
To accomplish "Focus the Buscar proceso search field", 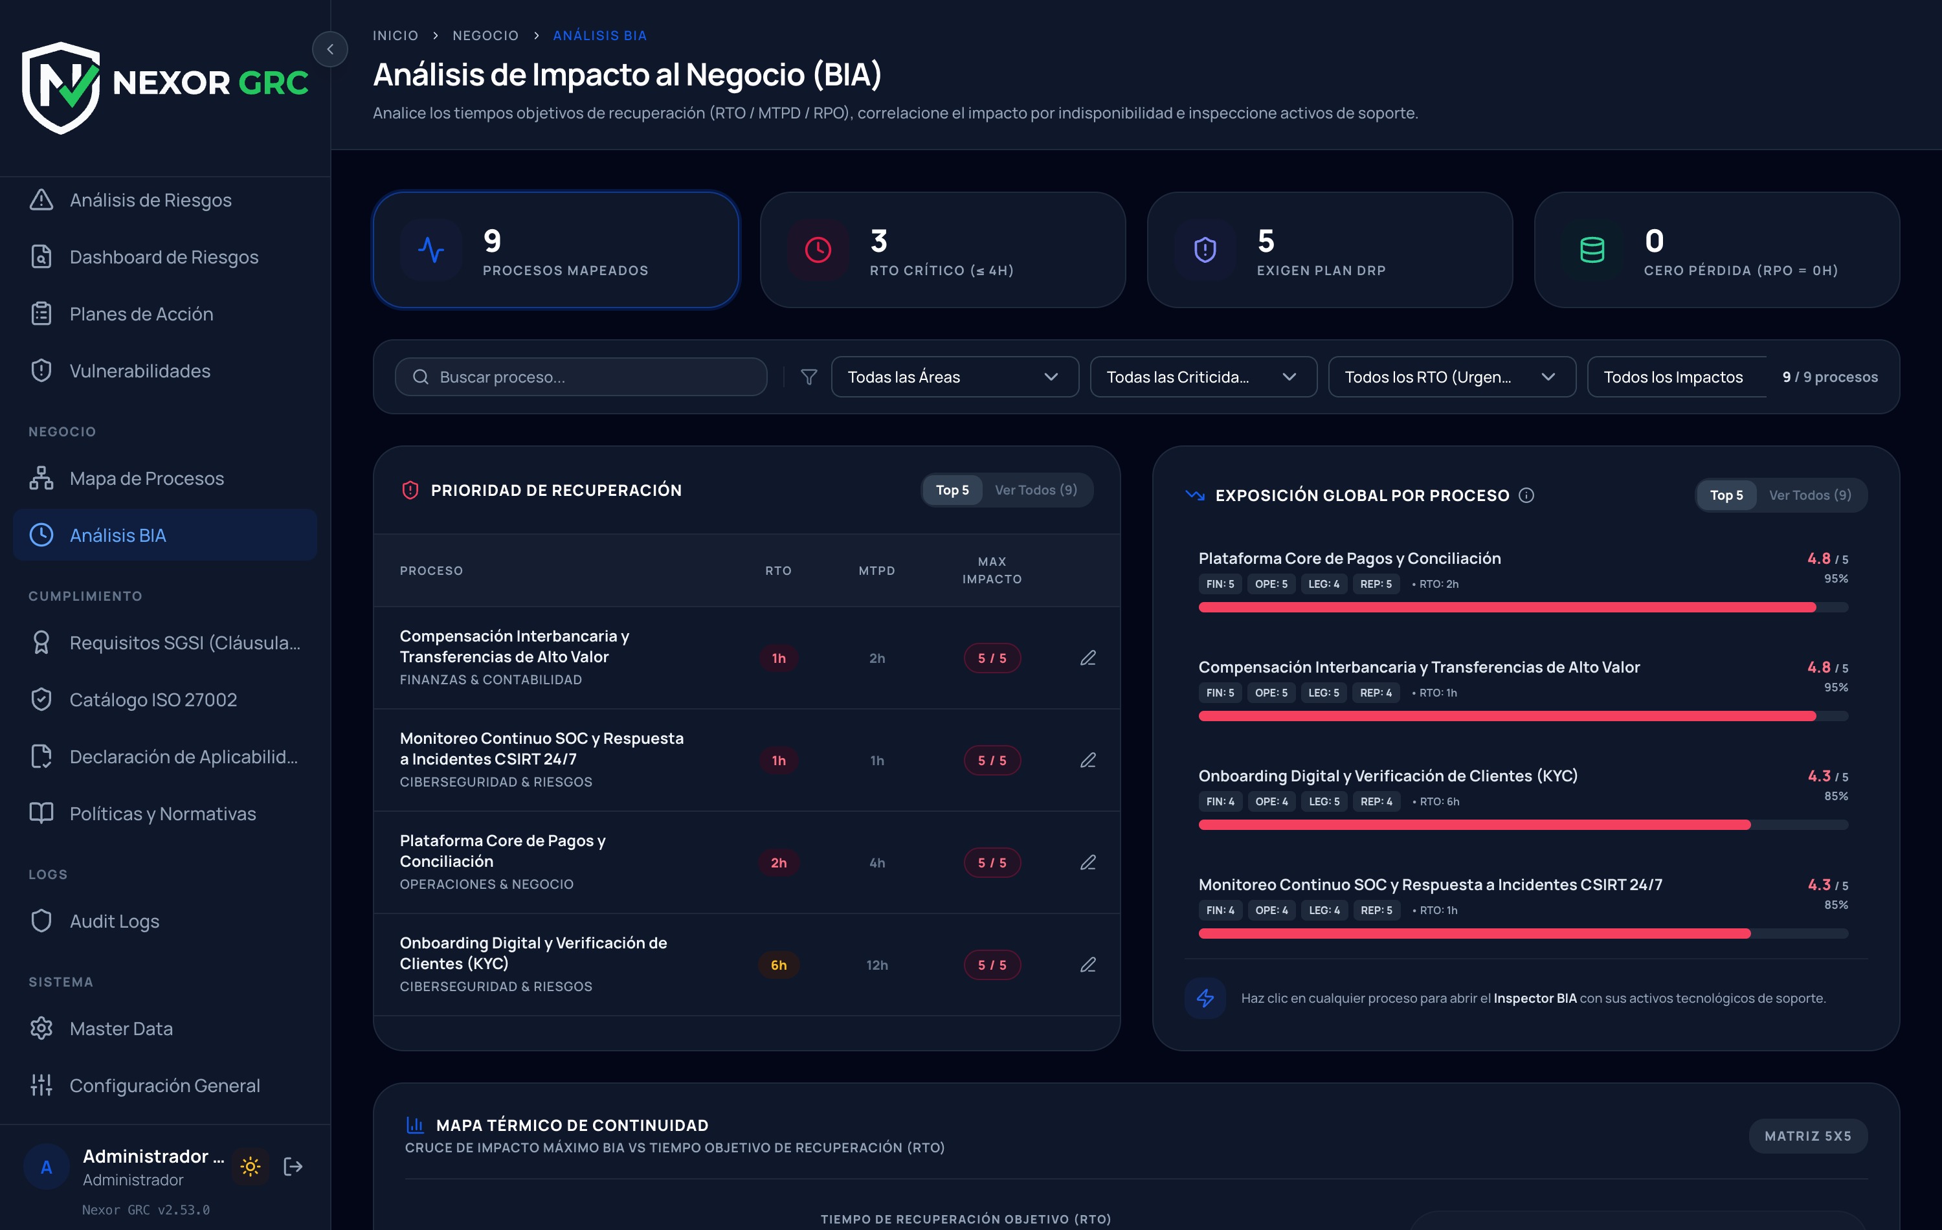I will [x=581, y=377].
